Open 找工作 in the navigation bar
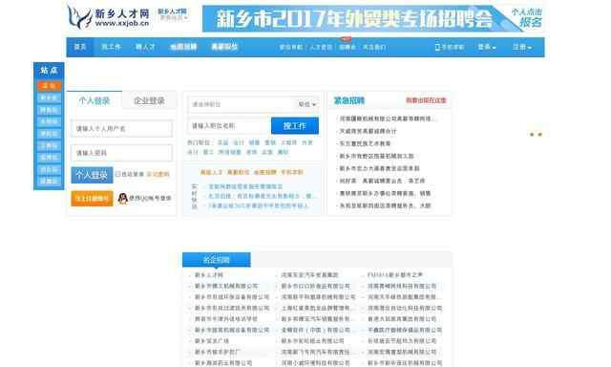The height and width of the screenshot is (367, 611). (x=111, y=47)
